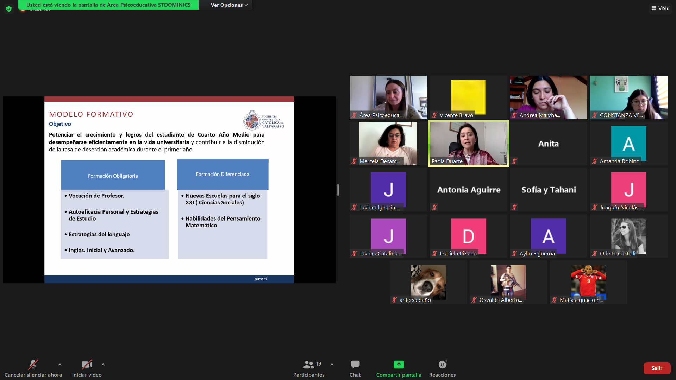Click muted mic icon on Vicente Bravo
Viewport: 676px width, 380px height.
click(434, 115)
